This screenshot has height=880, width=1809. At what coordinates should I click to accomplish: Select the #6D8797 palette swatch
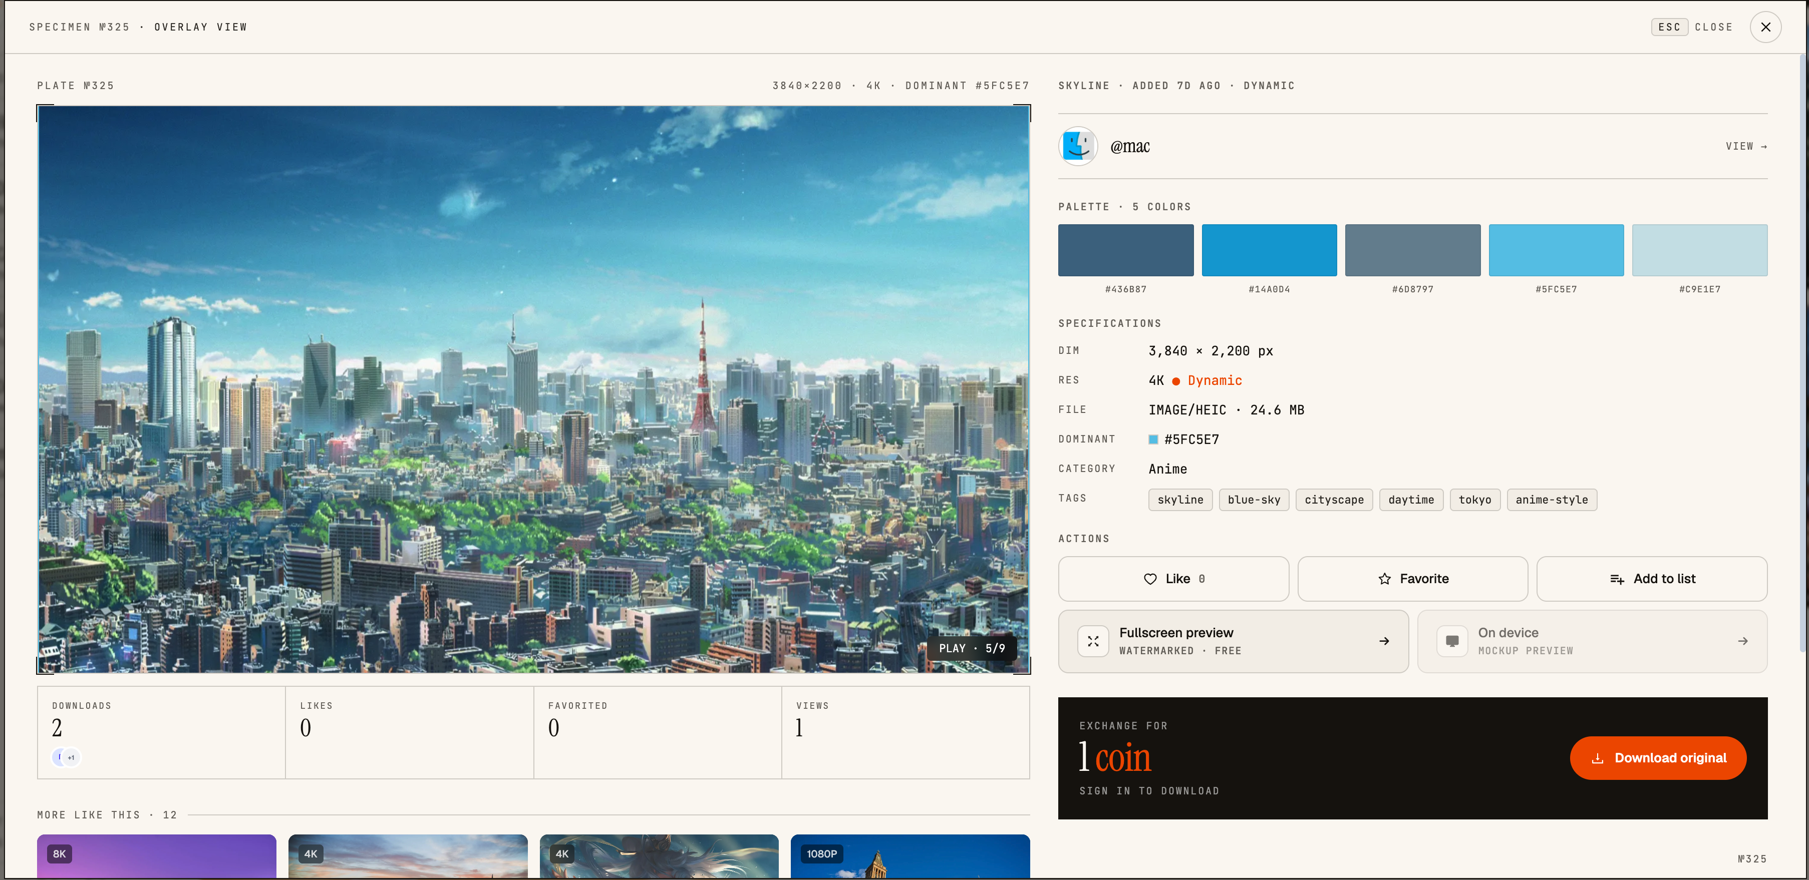[1412, 250]
